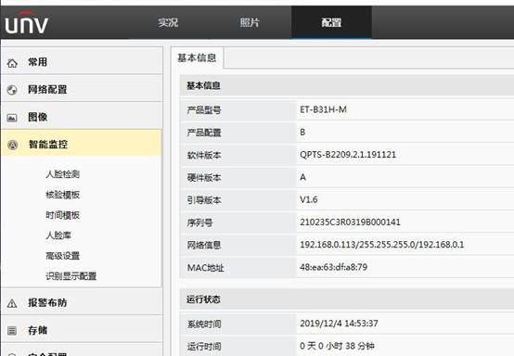Screen dimensions: 514x356
Task: Click the home icon beside 常用
Action: coord(12,63)
